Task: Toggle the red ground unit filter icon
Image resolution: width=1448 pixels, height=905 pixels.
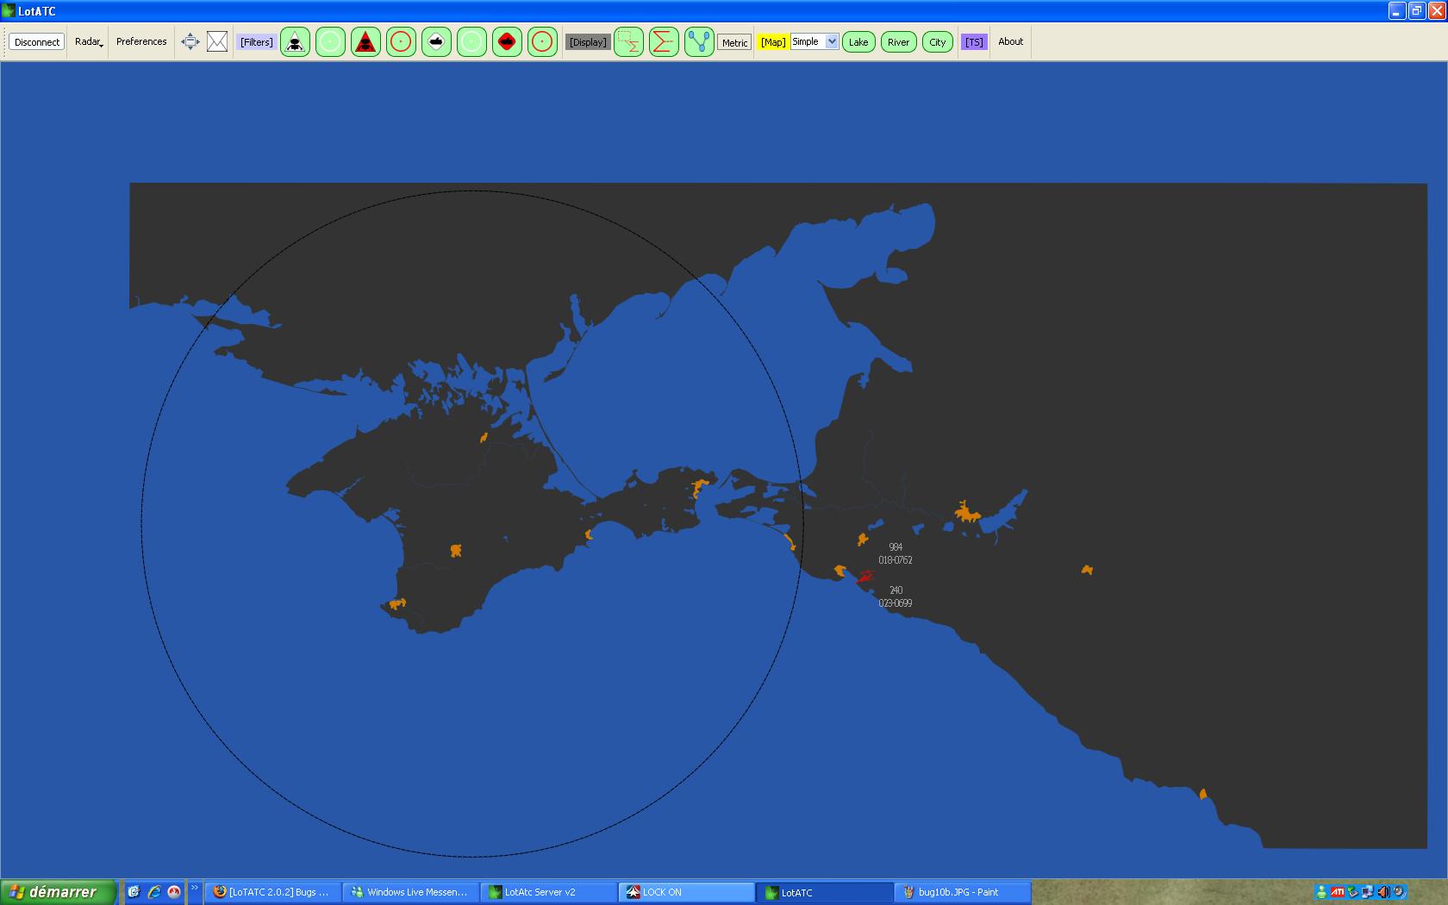Action: (507, 41)
